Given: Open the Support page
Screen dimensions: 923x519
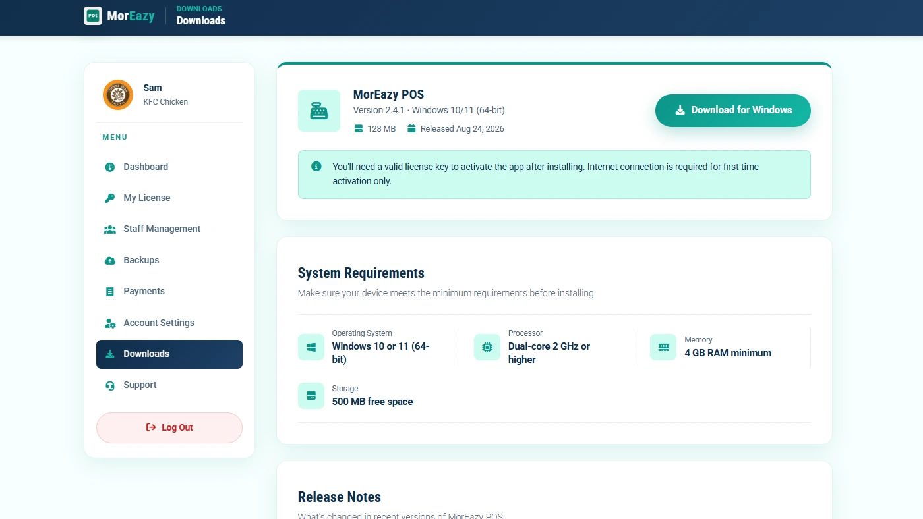Looking at the screenshot, I should pyautogui.click(x=169, y=385).
